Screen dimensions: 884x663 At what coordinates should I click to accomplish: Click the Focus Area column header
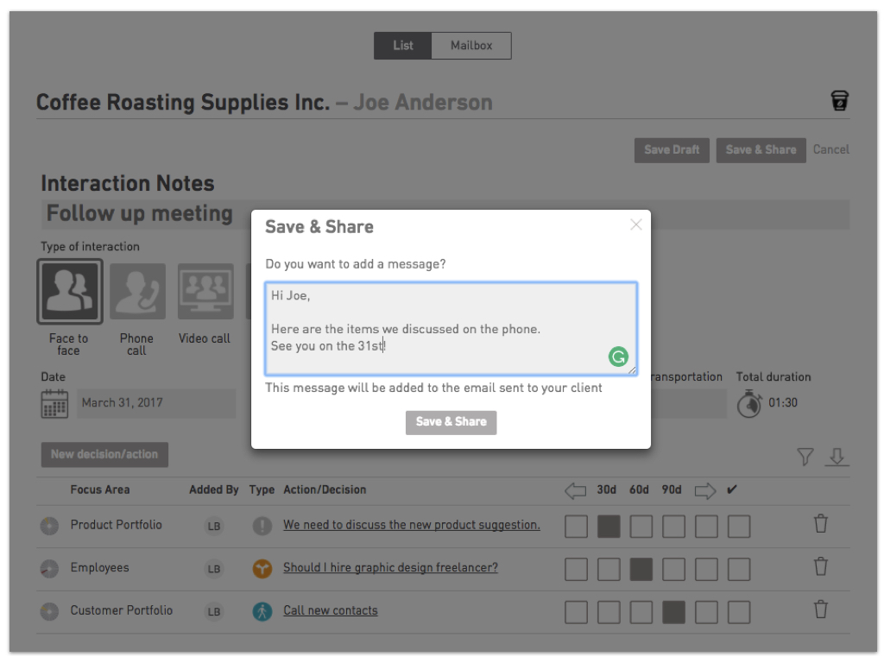click(x=100, y=489)
